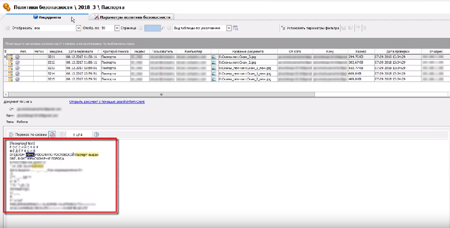Toggle star marker in row 3211
The image size is (450, 228).
click(x=17, y=57)
